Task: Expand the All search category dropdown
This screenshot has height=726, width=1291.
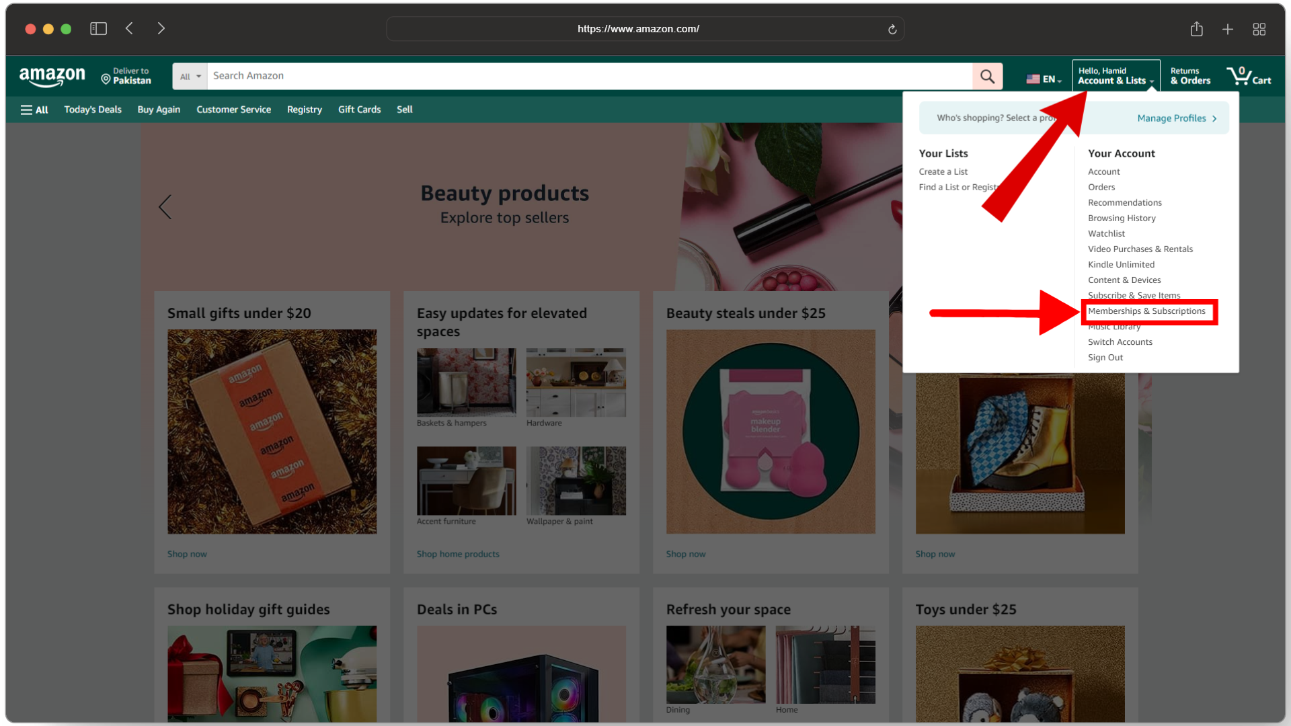Action: tap(190, 77)
